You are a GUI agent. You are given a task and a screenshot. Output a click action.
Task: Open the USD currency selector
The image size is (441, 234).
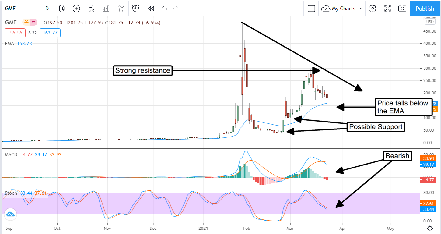430,22
